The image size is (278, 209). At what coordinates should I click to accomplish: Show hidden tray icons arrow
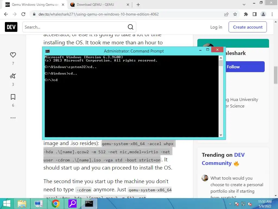point(230,204)
